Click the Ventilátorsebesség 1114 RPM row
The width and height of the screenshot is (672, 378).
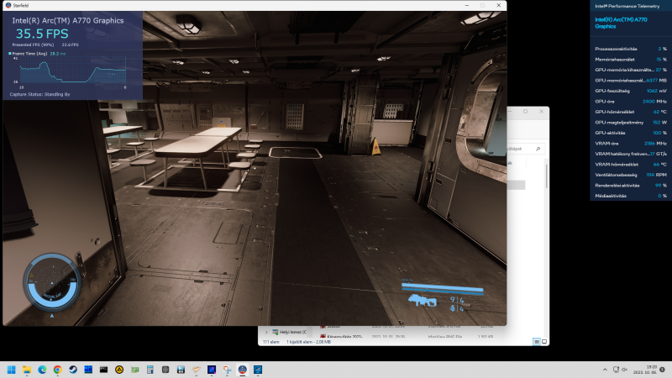coord(631,175)
